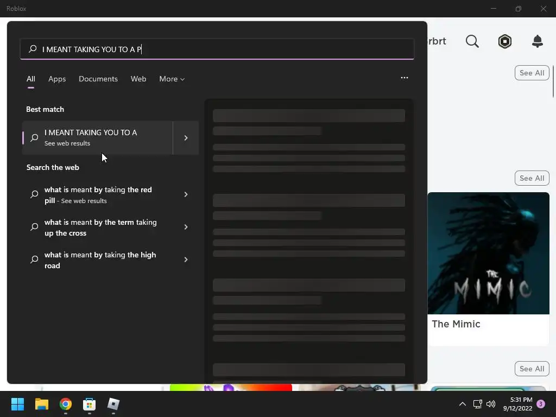Open search options three-dot menu
The height and width of the screenshot is (417, 556).
tap(404, 78)
